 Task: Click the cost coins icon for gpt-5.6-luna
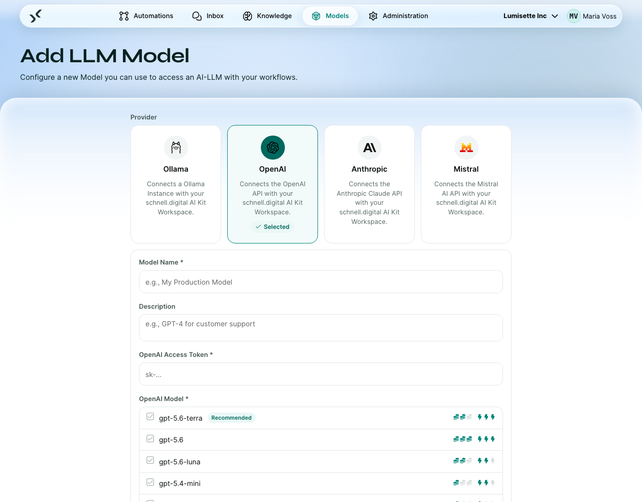click(462, 461)
